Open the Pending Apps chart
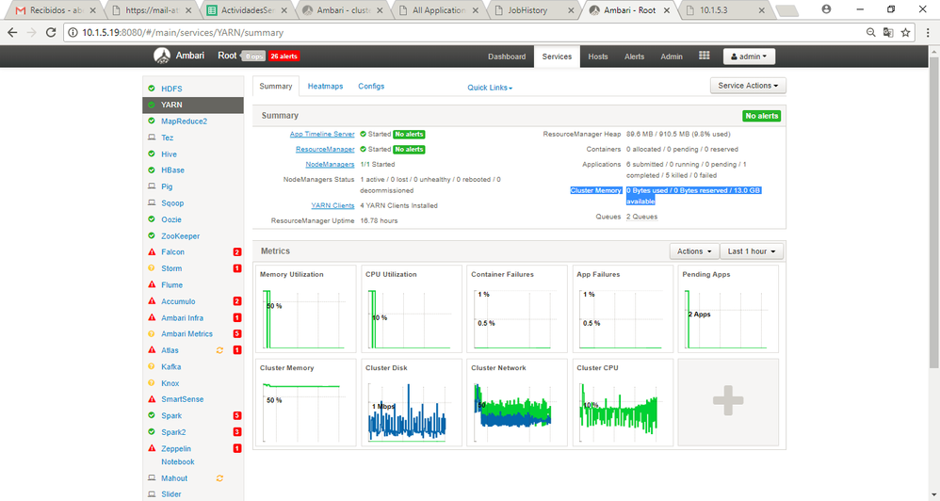 (x=728, y=309)
